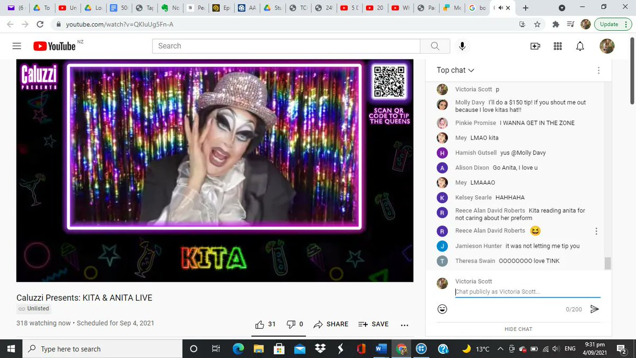The height and width of the screenshot is (358, 636).
Task: Open Chrome media control icon
Action: pos(570,24)
